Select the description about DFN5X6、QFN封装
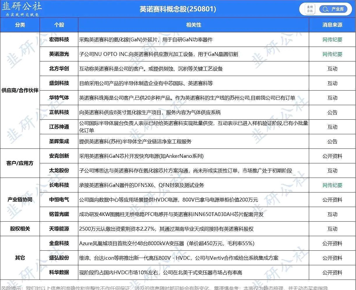 [141, 185]
